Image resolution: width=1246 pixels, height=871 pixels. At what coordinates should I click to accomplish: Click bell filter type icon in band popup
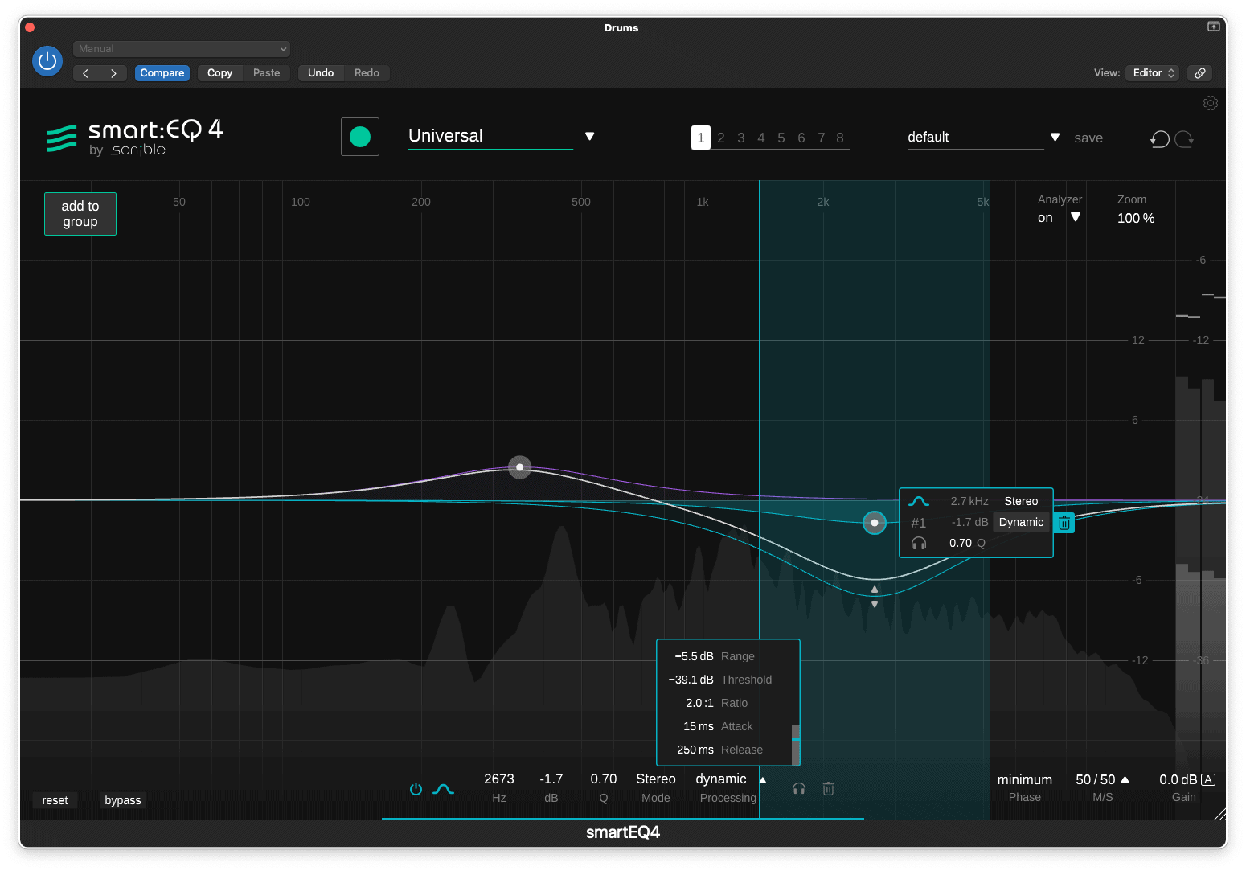point(919,501)
